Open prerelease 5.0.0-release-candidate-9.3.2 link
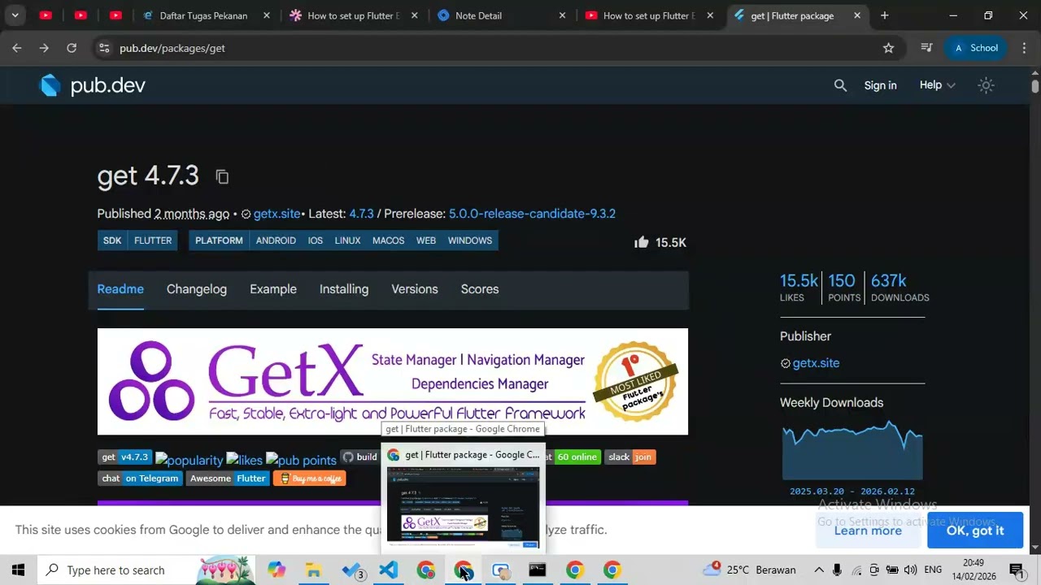Viewport: 1041px width, 585px height. coord(532,214)
